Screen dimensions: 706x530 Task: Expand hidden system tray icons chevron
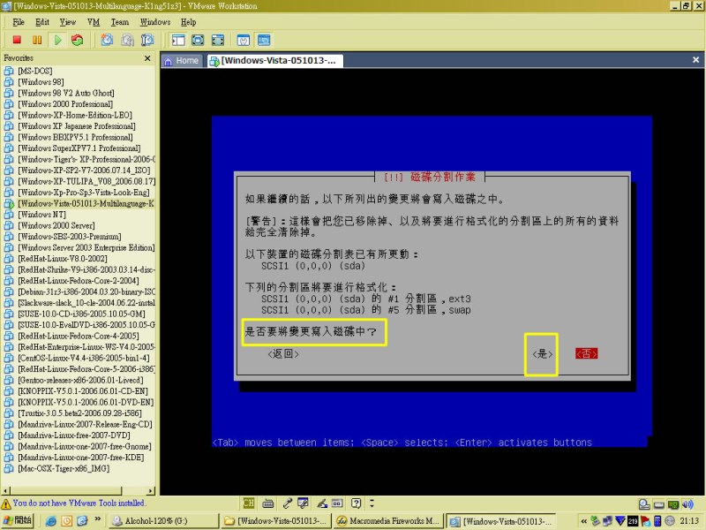coord(584,521)
